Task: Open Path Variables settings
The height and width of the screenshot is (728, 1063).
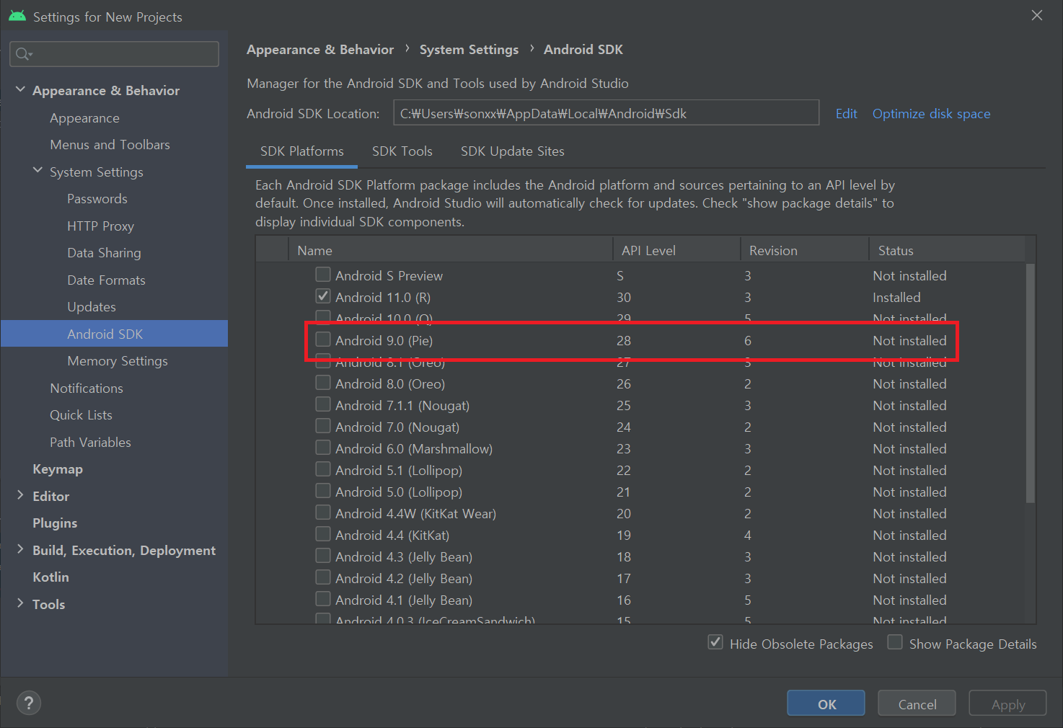Action: [90, 443]
